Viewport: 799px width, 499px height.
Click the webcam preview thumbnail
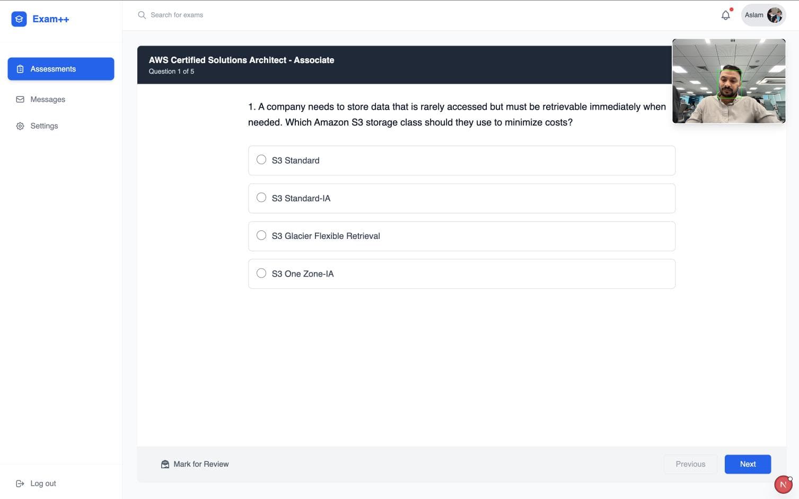[x=728, y=81]
